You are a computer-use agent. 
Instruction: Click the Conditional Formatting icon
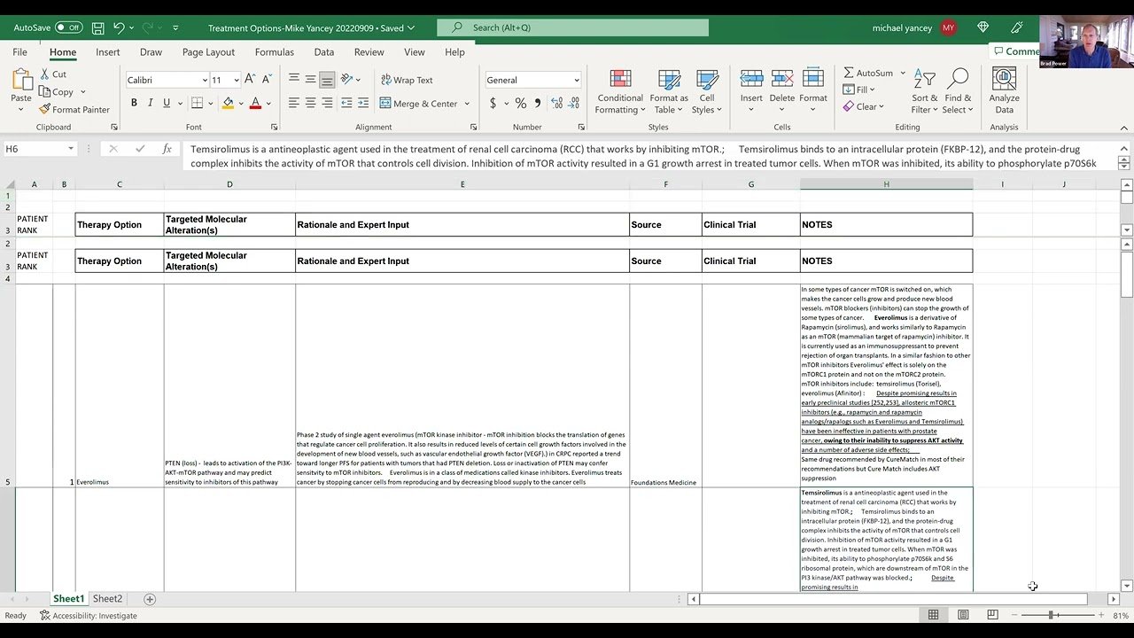pos(620,81)
